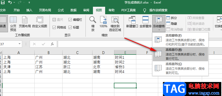Confirm entry with the checkmark button
The image size is (222, 96).
[x=43, y=44]
